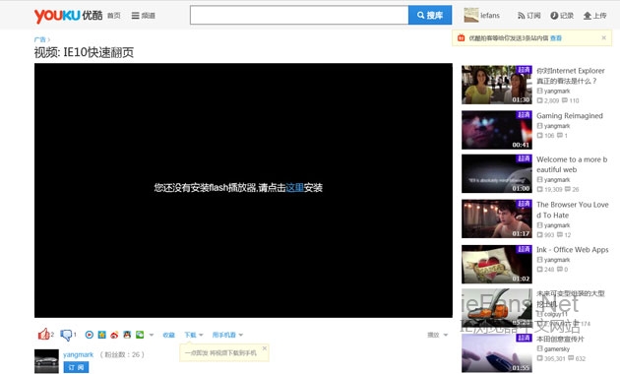Screen dimensions: 620x374
Task: Open Ink - Office Web Apps thumbnail
Action: coord(497,264)
